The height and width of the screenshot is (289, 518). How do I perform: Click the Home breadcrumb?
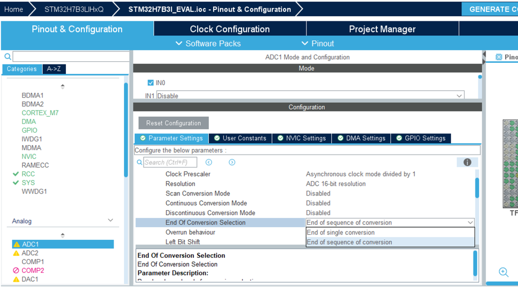point(13,9)
